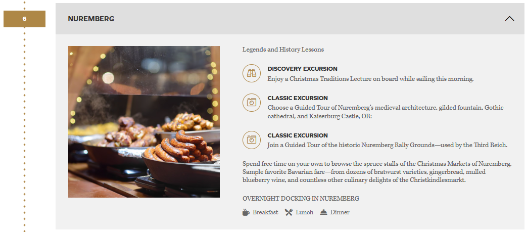Screen dimensions: 526x232
Task: Click the Lunch fork and knife icon
Action: point(289,212)
